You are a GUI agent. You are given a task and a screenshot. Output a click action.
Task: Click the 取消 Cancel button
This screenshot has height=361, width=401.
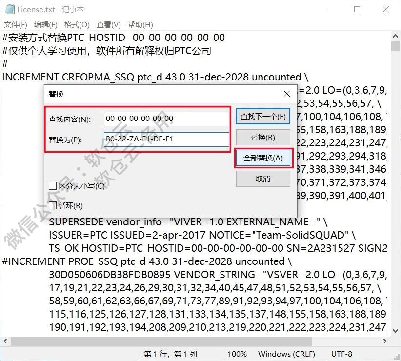(263, 179)
